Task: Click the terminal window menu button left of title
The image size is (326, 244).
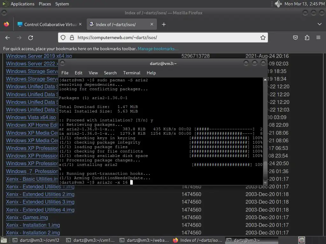Action: 62,63
